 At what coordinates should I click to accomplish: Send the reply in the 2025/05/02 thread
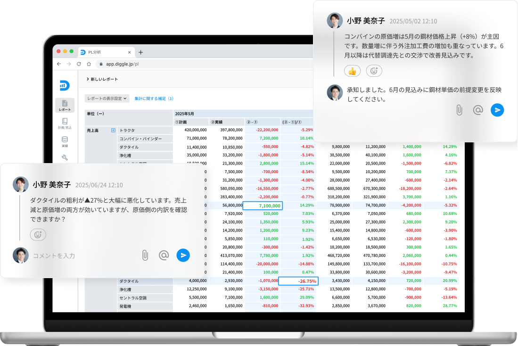(x=497, y=110)
